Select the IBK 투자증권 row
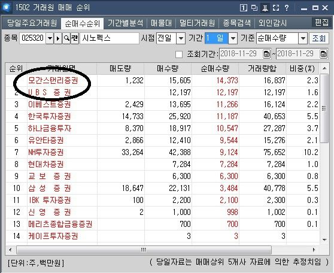The image size is (334, 273). 162,200
